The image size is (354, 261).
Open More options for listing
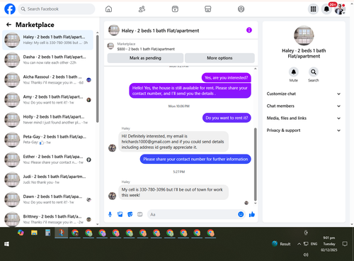pyautogui.click(x=219, y=58)
